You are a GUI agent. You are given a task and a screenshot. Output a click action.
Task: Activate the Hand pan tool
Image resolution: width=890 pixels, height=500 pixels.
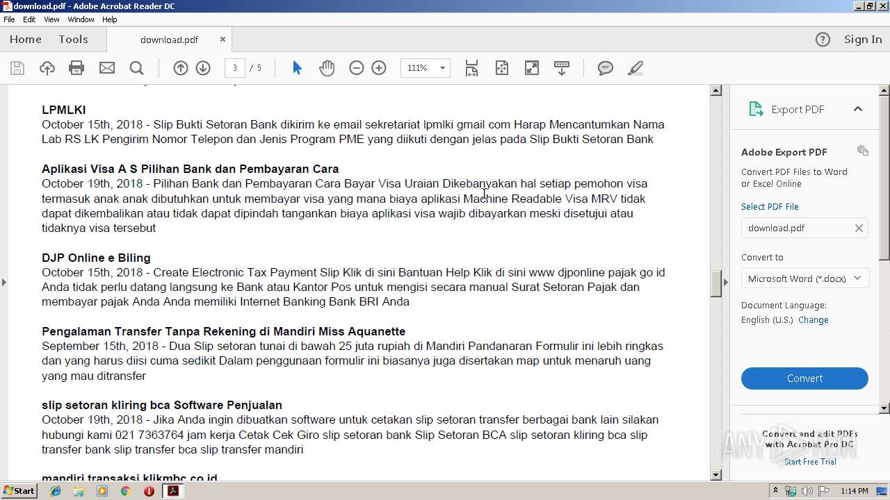click(x=327, y=68)
